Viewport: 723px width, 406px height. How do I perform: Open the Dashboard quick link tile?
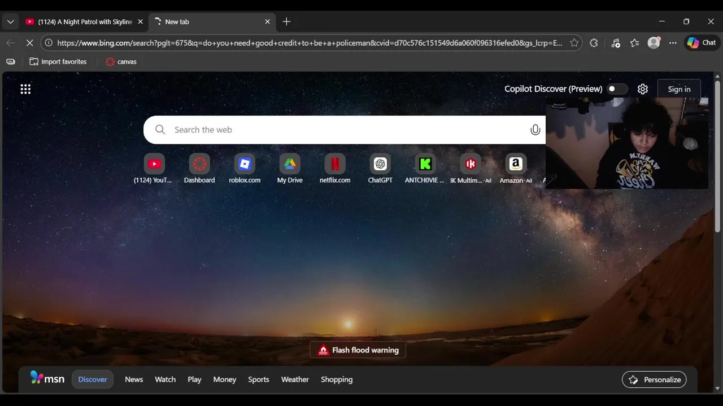point(199,169)
